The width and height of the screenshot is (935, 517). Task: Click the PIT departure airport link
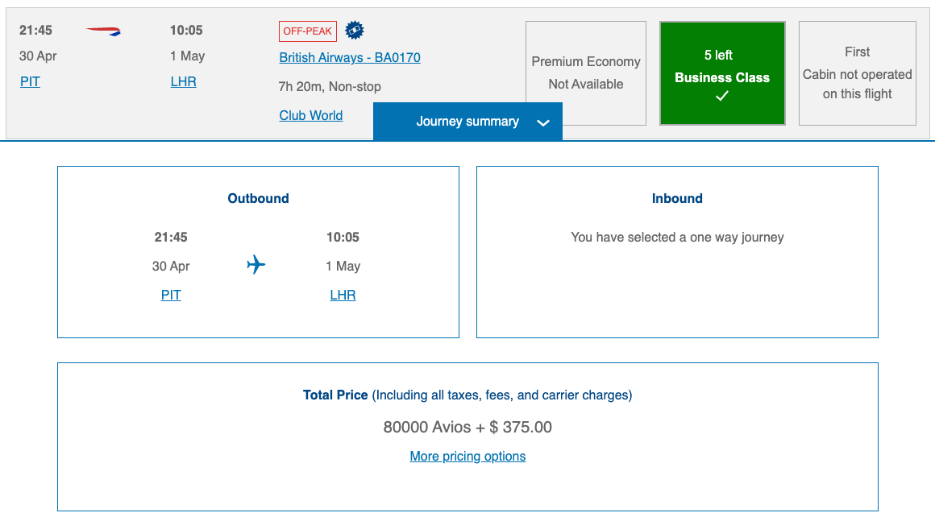point(30,81)
